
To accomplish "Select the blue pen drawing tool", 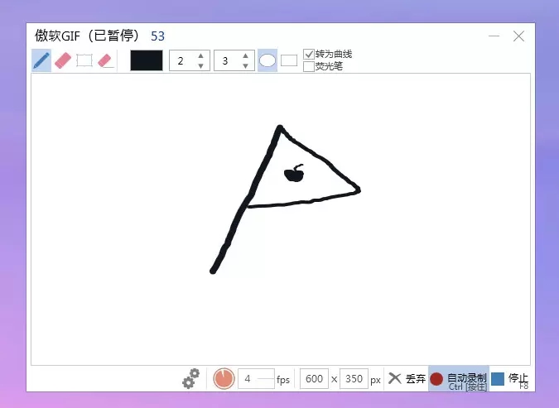I will 41,60.
